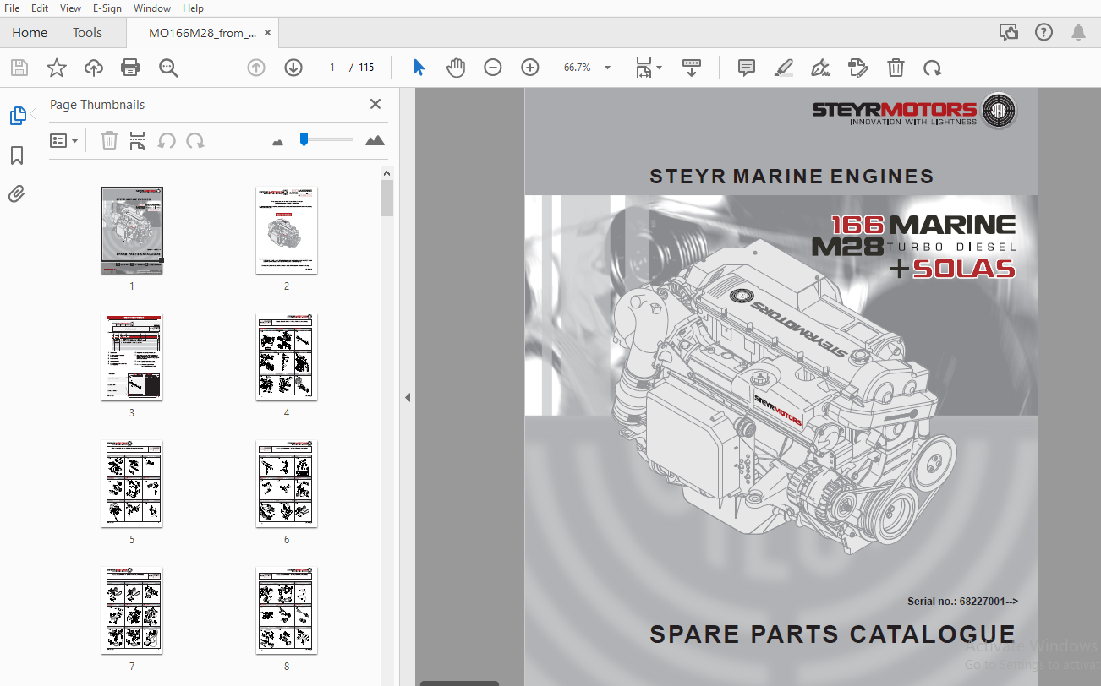Select page 8 thumbnail
Viewport: 1101px width, 686px height.
pyautogui.click(x=287, y=610)
